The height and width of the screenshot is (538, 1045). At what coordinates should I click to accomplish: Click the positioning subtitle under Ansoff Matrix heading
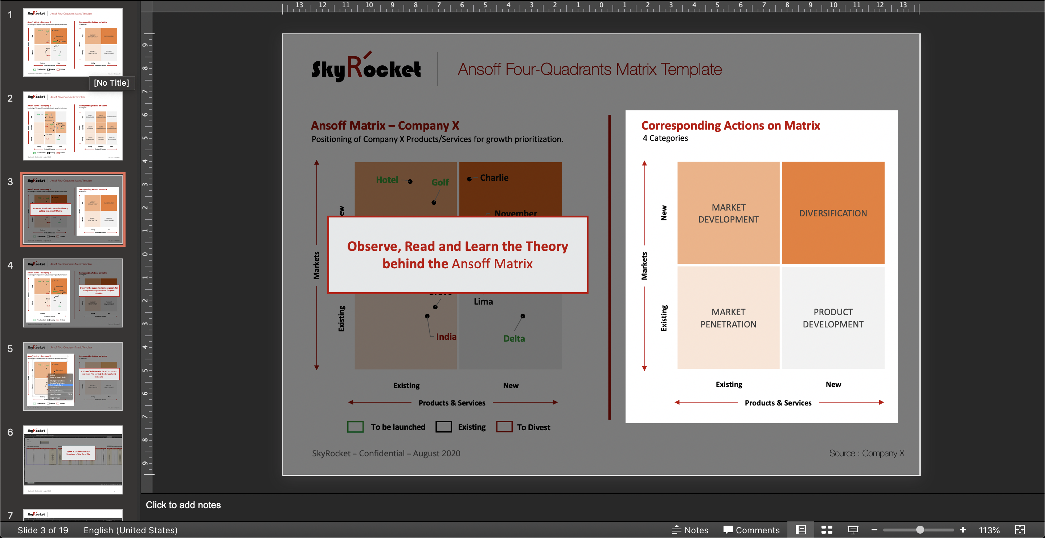pos(437,139)
